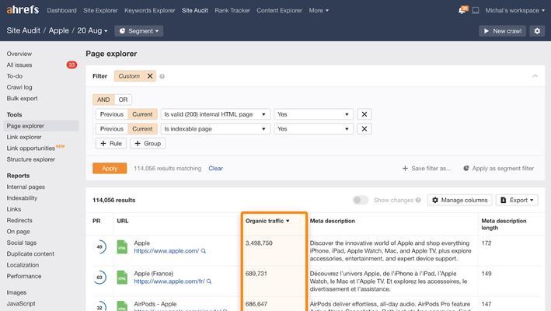Choose Current for the indexable page rule
The height and width of the screenshot is (311, 551).
click(x=142, y=129)
